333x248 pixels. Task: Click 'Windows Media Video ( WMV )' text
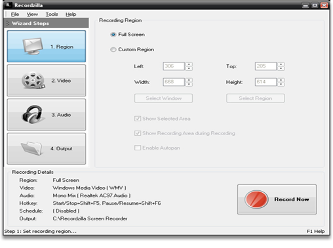coord(89,188)
